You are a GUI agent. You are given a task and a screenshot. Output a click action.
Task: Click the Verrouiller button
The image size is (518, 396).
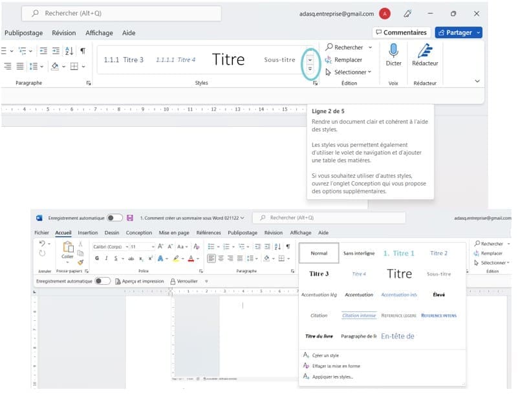[x=184, y=281]
